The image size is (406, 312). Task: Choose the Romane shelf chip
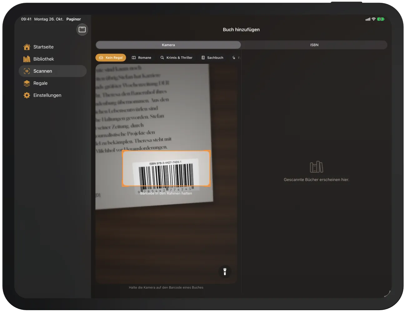(141, 58)
